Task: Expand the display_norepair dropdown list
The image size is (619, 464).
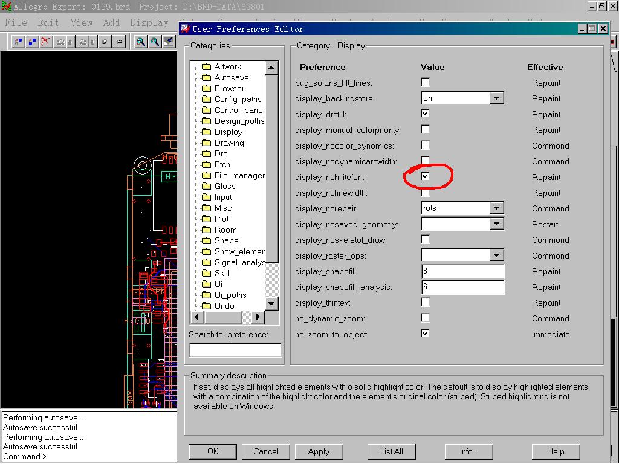Action: [497, 208]
